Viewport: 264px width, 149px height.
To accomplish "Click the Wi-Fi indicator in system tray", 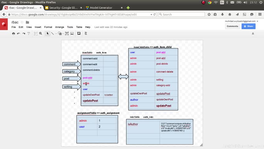I will coord(216,2).
